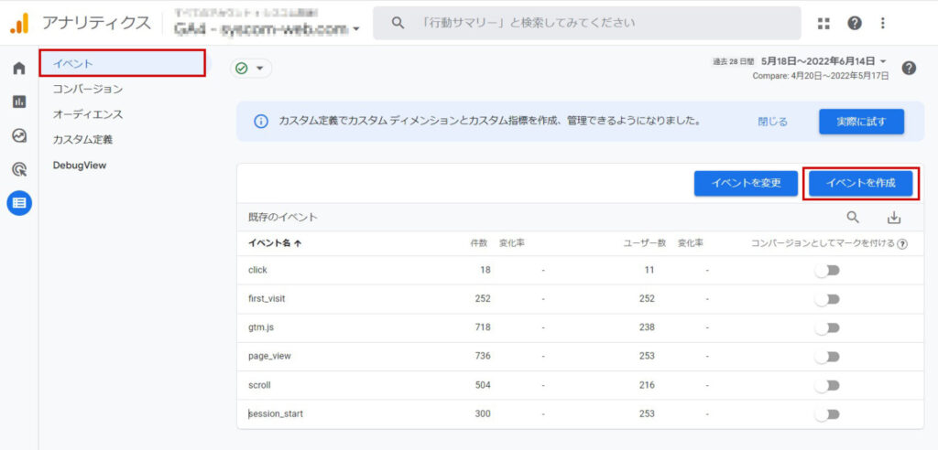Viewport: 938px width, 450px height.
Task: Click the conversion column help icon
Action: pyautogui.click(x=902, y=244)
